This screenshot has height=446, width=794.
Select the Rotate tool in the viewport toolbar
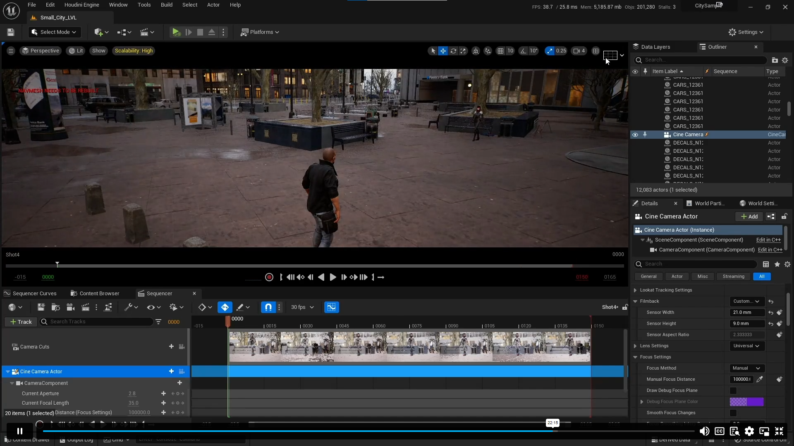click(454, 51)
